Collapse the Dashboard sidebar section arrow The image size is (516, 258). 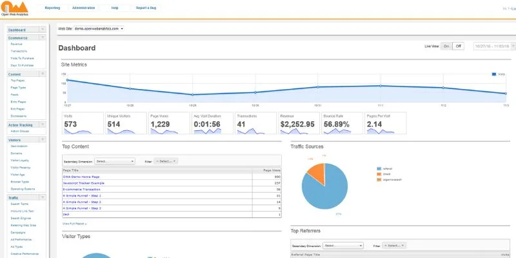coord(43,30)
